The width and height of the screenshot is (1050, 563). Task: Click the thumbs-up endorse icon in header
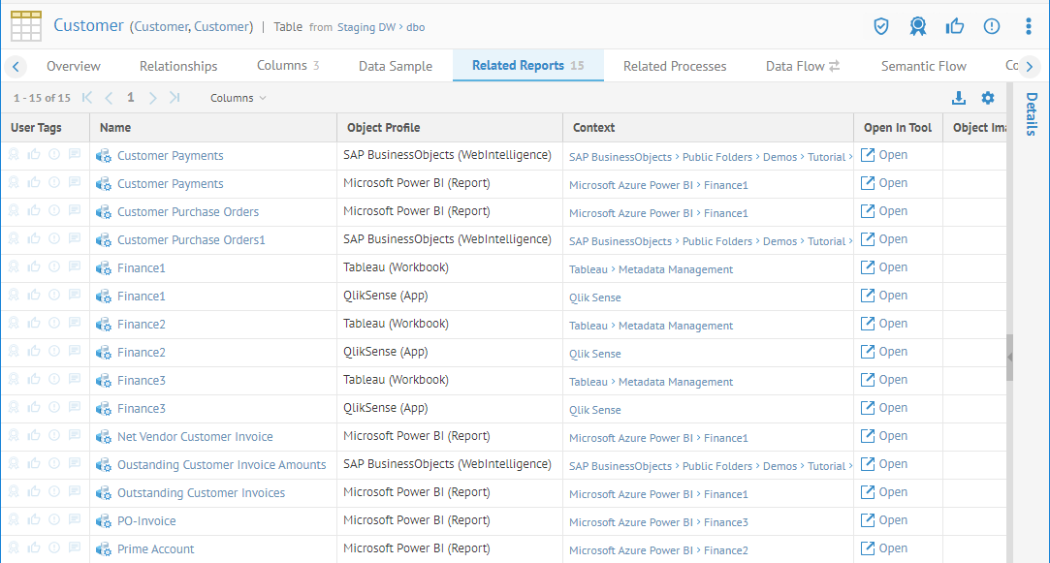pyautogui.click(x=955, y=26)
